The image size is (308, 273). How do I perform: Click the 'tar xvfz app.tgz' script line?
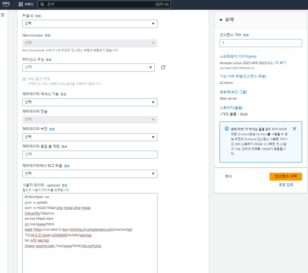tap(37, 240)
